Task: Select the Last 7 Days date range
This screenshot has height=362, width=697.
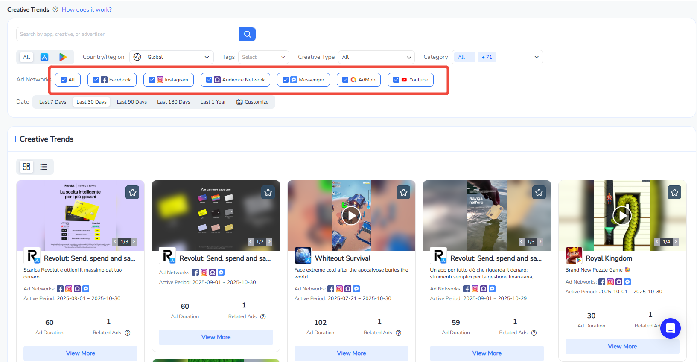Action: [52, 102]
